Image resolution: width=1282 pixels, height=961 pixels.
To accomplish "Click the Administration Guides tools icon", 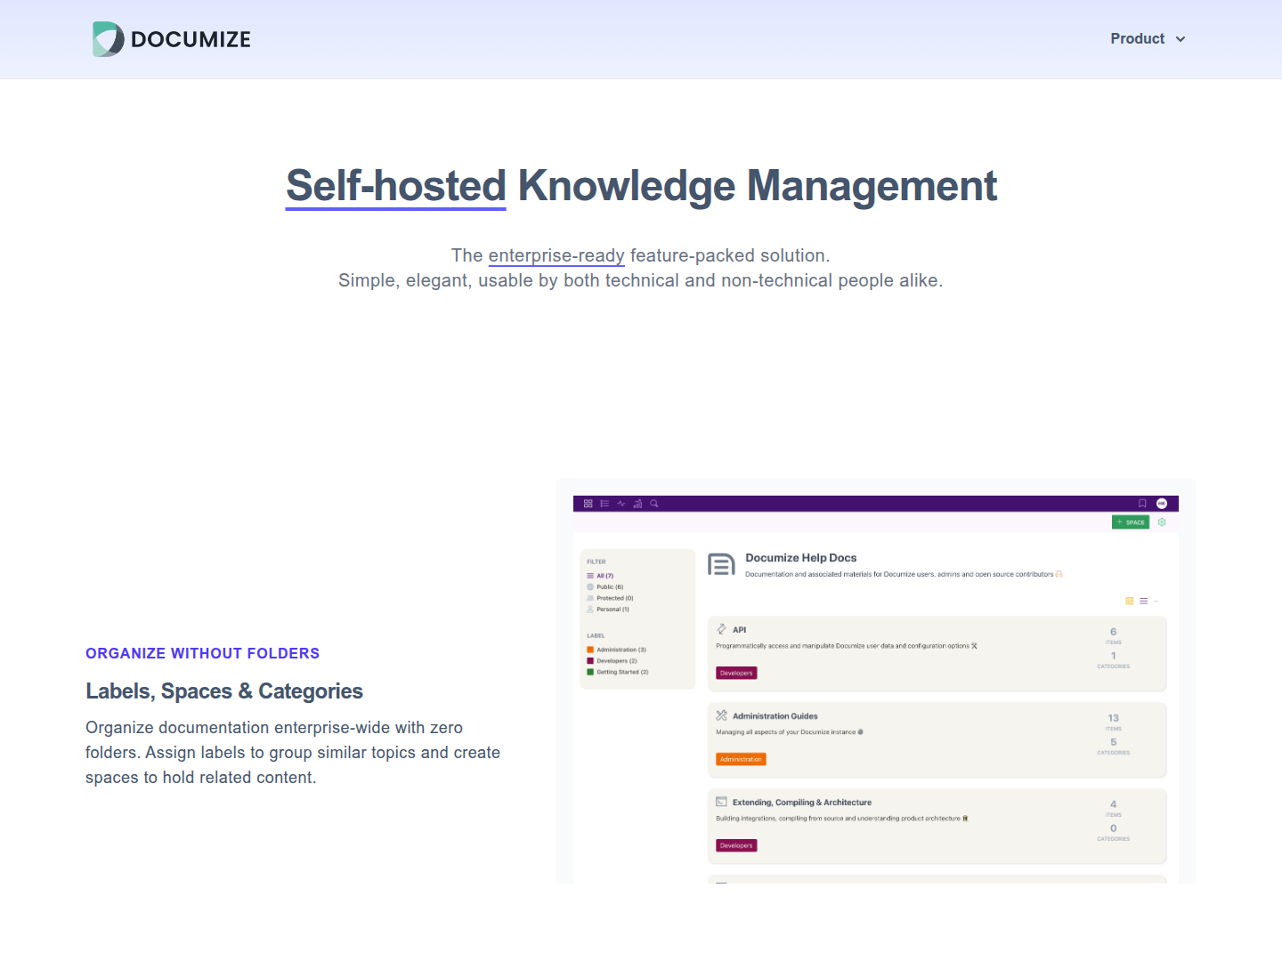I will [721, 715].
